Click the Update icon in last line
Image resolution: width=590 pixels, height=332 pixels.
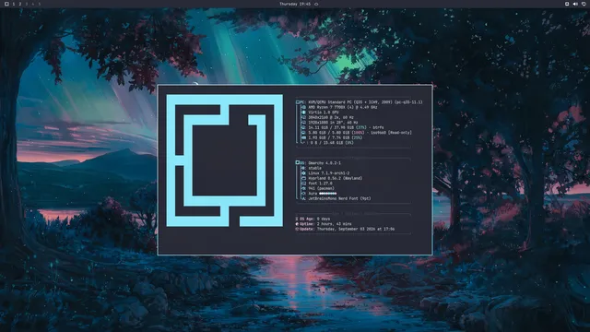[297, 229]
